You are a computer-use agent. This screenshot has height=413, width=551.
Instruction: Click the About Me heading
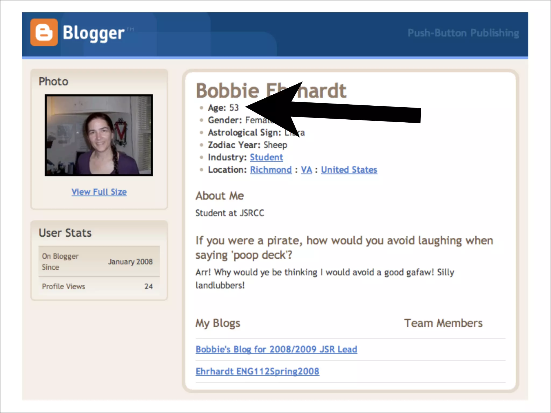tap(220, 196)
